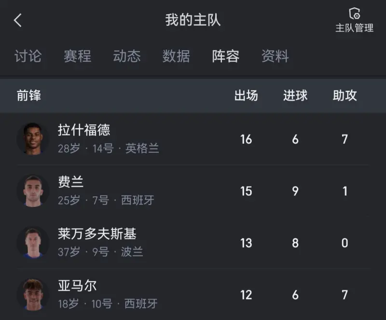Tap the back arrow icon

[x=18, y=20]
